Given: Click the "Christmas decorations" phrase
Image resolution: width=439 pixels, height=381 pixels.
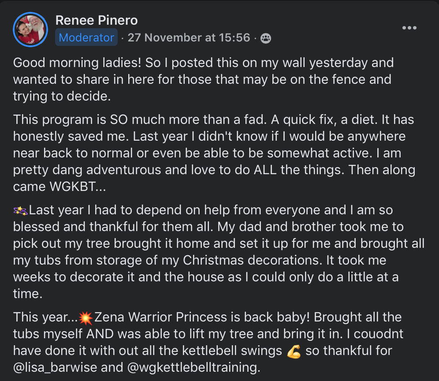Looking at the screenshot, I should click(251, 260).
